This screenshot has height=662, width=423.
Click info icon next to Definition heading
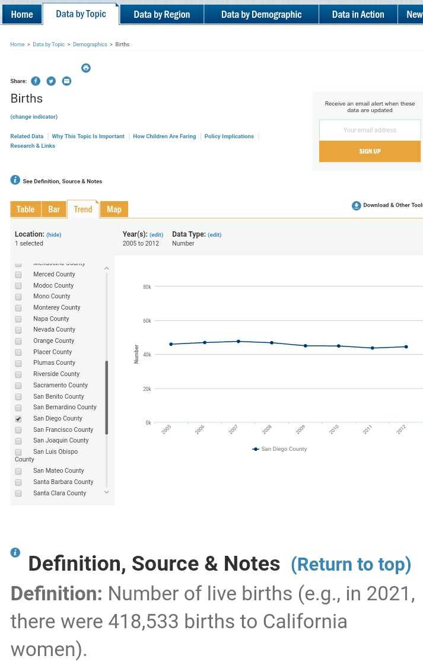(x=15, y=553)
